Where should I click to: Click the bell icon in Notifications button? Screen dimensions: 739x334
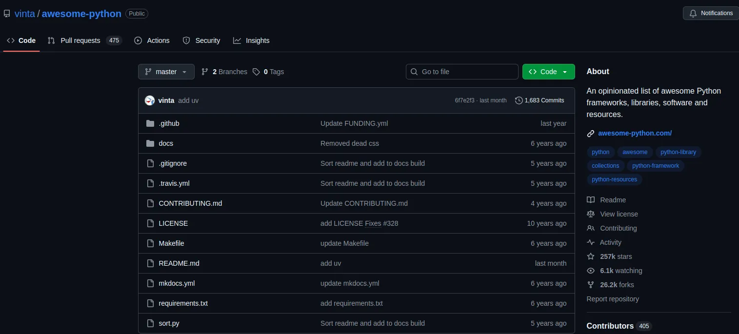pos(693,13)
